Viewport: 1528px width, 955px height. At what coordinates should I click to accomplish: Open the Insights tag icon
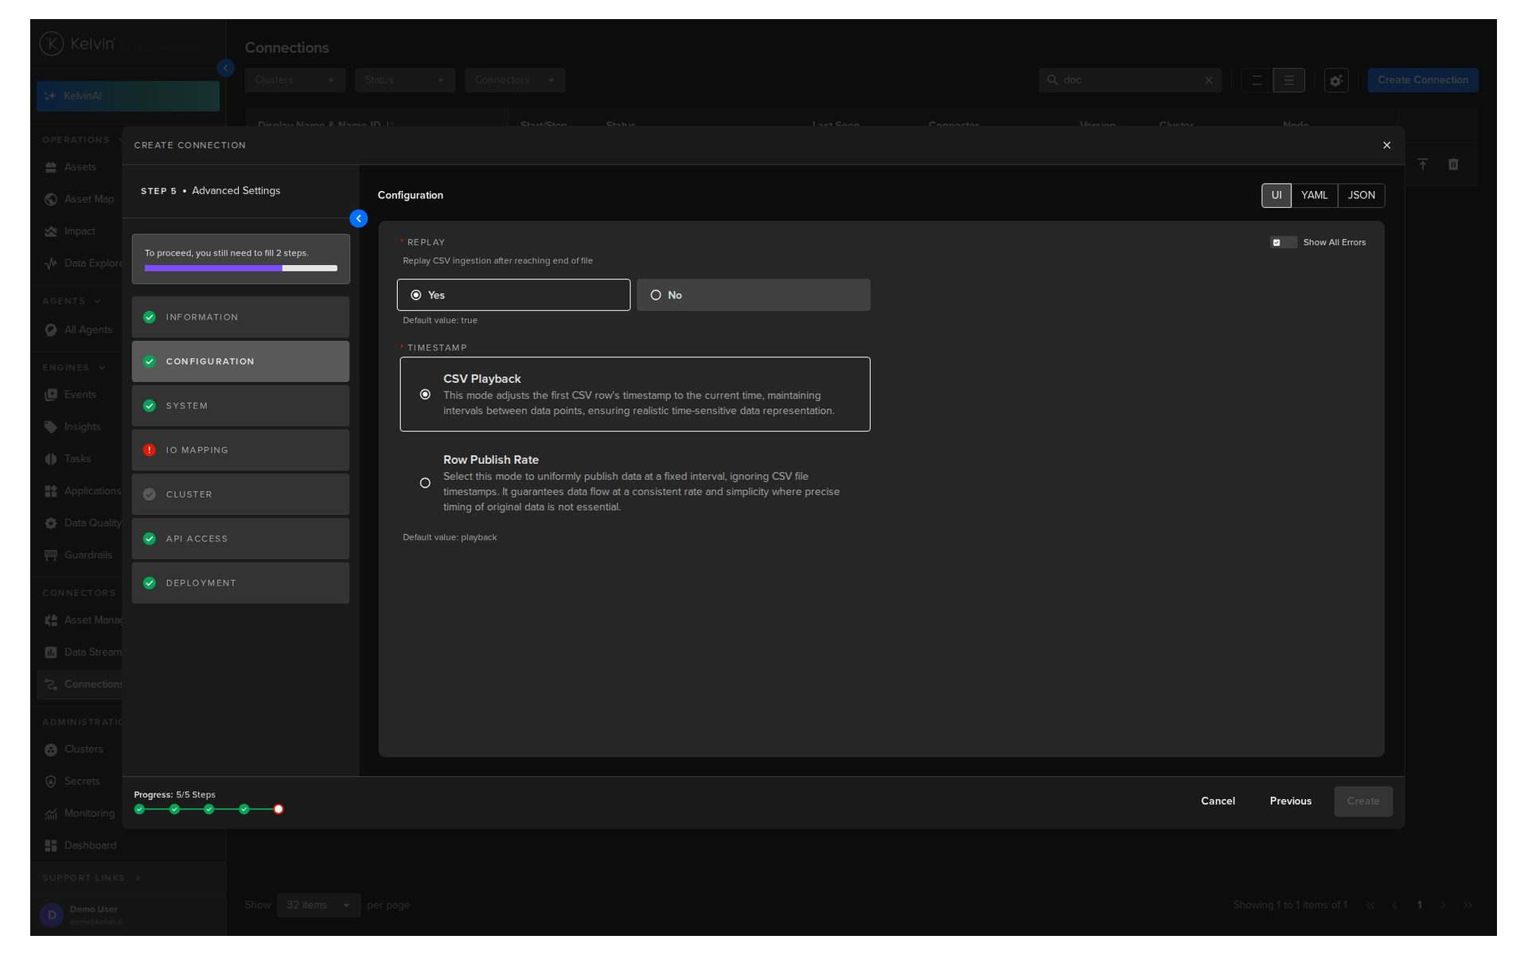click(51, 427)
